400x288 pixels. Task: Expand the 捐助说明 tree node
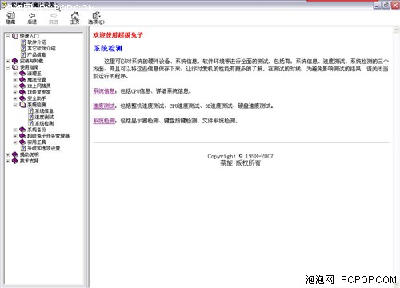point(8,154)
